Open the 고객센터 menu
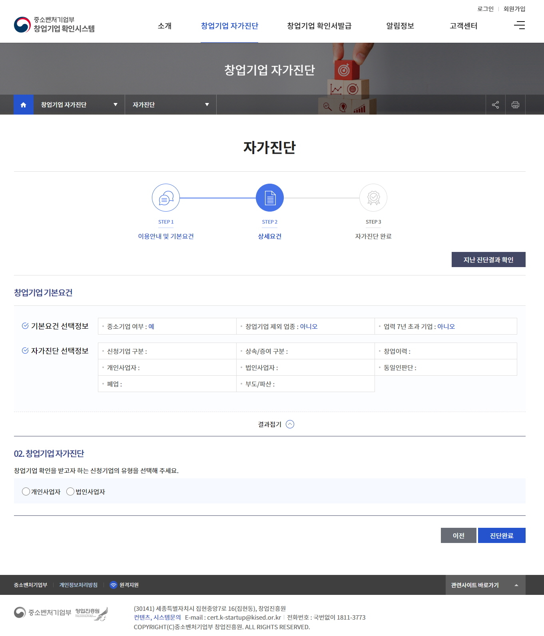This screenshot has height=636, width=544. [x=464, y=26]
